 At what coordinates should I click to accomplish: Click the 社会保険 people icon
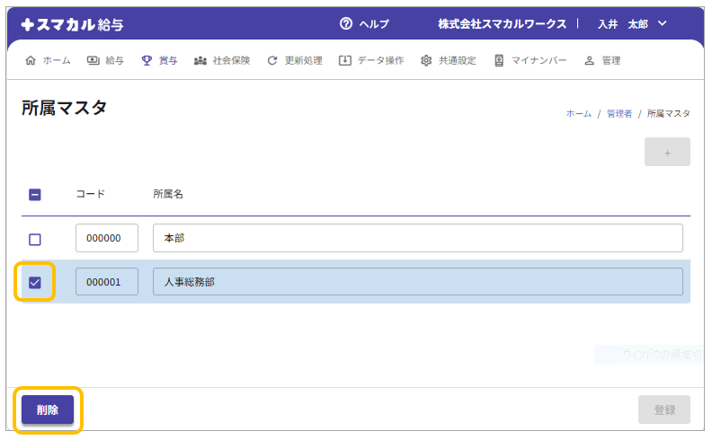(200, 60)
